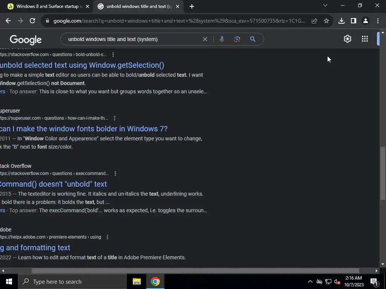Open clock showing 2:16 AM

(354, 281)
